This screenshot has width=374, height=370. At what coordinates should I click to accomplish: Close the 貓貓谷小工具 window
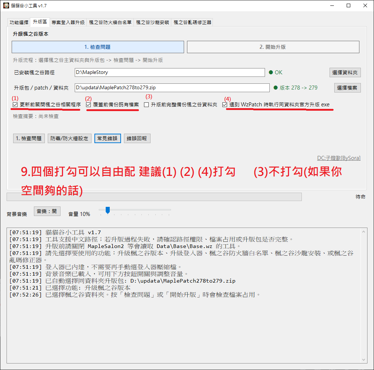click(365, 5)
